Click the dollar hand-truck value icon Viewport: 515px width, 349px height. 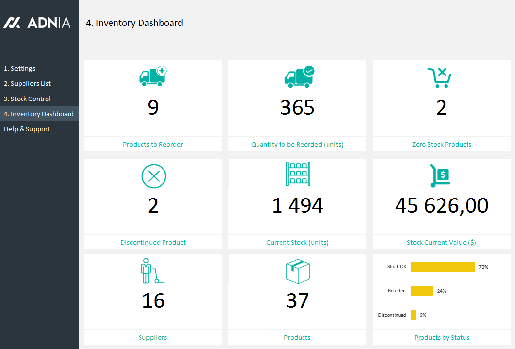click(x=440, y=175)
